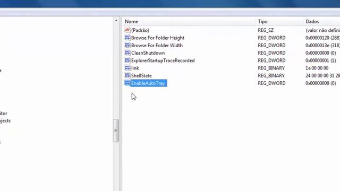The width and height of the screenshot is (340, 191).
Task: Click the REG_BINARY type of ShellState
Action: (271, 76)
